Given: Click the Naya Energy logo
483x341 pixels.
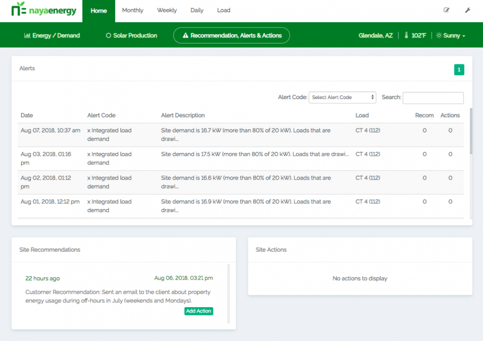Looking at the screenshot, I should click(x=43, y=10).
